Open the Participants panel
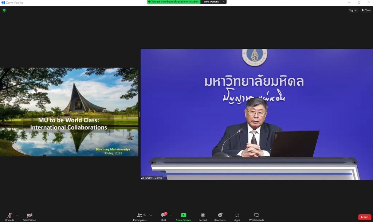 click(x=140, y=215)
